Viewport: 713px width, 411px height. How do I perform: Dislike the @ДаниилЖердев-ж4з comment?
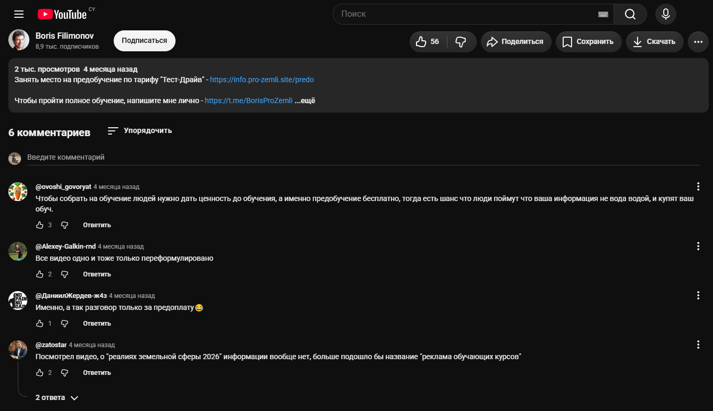(x=64, y=324)
